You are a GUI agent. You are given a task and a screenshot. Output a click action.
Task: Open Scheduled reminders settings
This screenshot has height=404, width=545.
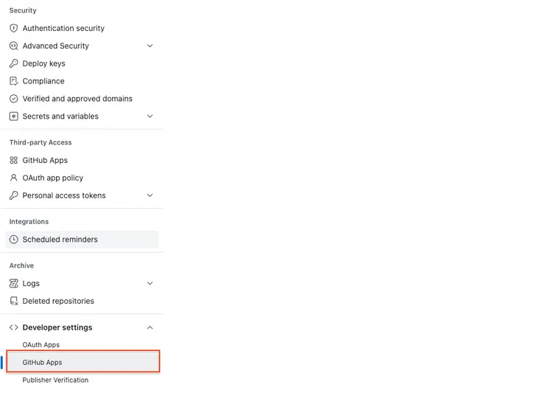pyautogui.click(x=60, y=240)
